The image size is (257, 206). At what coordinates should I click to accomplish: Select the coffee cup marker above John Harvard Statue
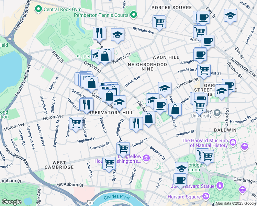point(180,181)
